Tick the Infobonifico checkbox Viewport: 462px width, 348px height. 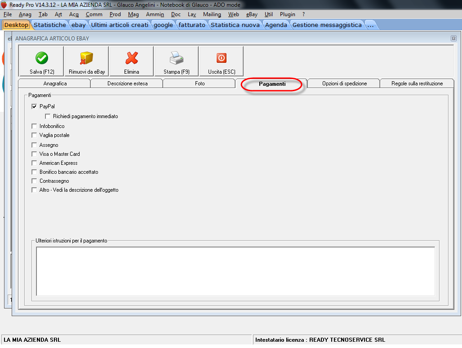click(x=34, y=126)
